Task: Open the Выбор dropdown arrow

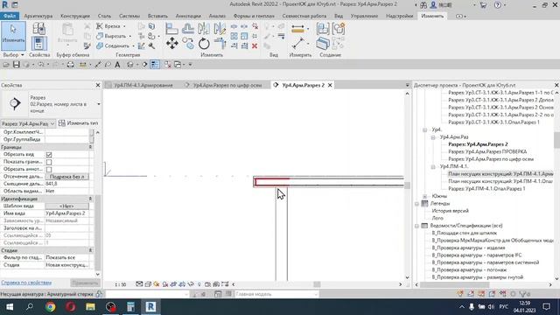Action: coord(22,55)
